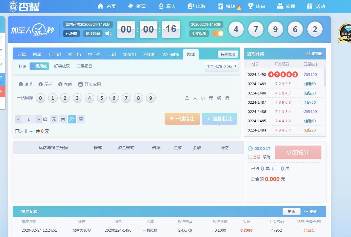The image size is (351, 237).
Task: Click the 一键投注 button
Action: 182,119
